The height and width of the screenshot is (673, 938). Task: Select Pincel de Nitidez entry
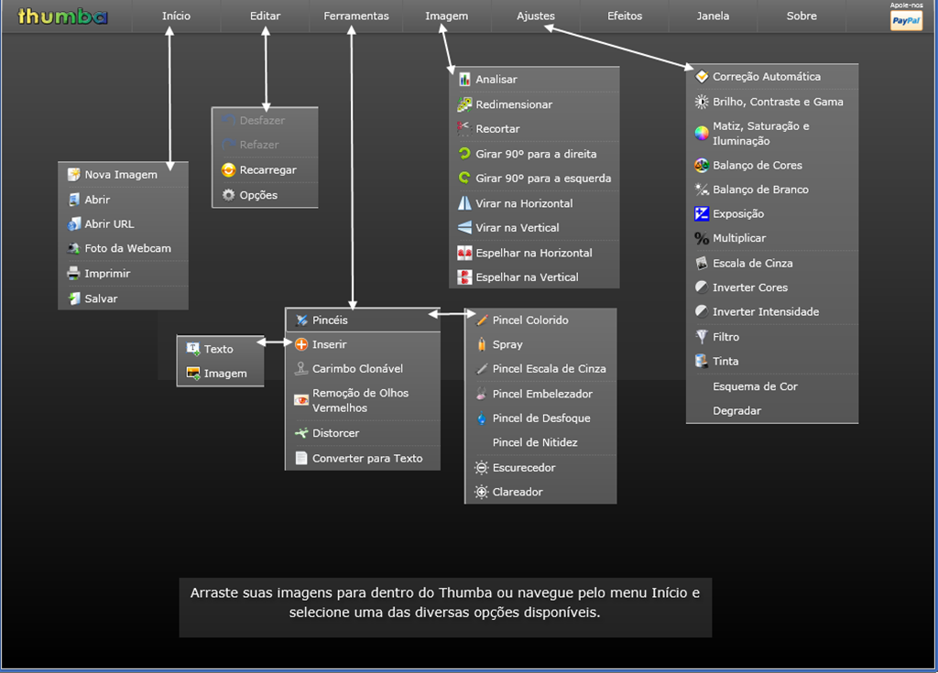[x=540, y=442]
